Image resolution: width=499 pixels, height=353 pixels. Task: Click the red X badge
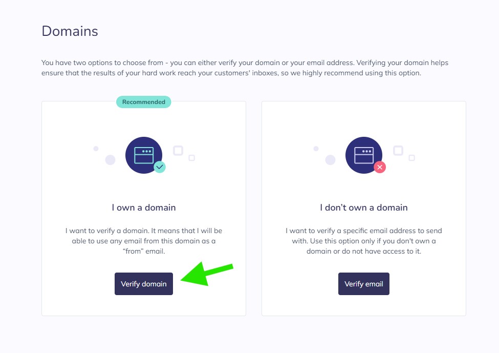380,167
